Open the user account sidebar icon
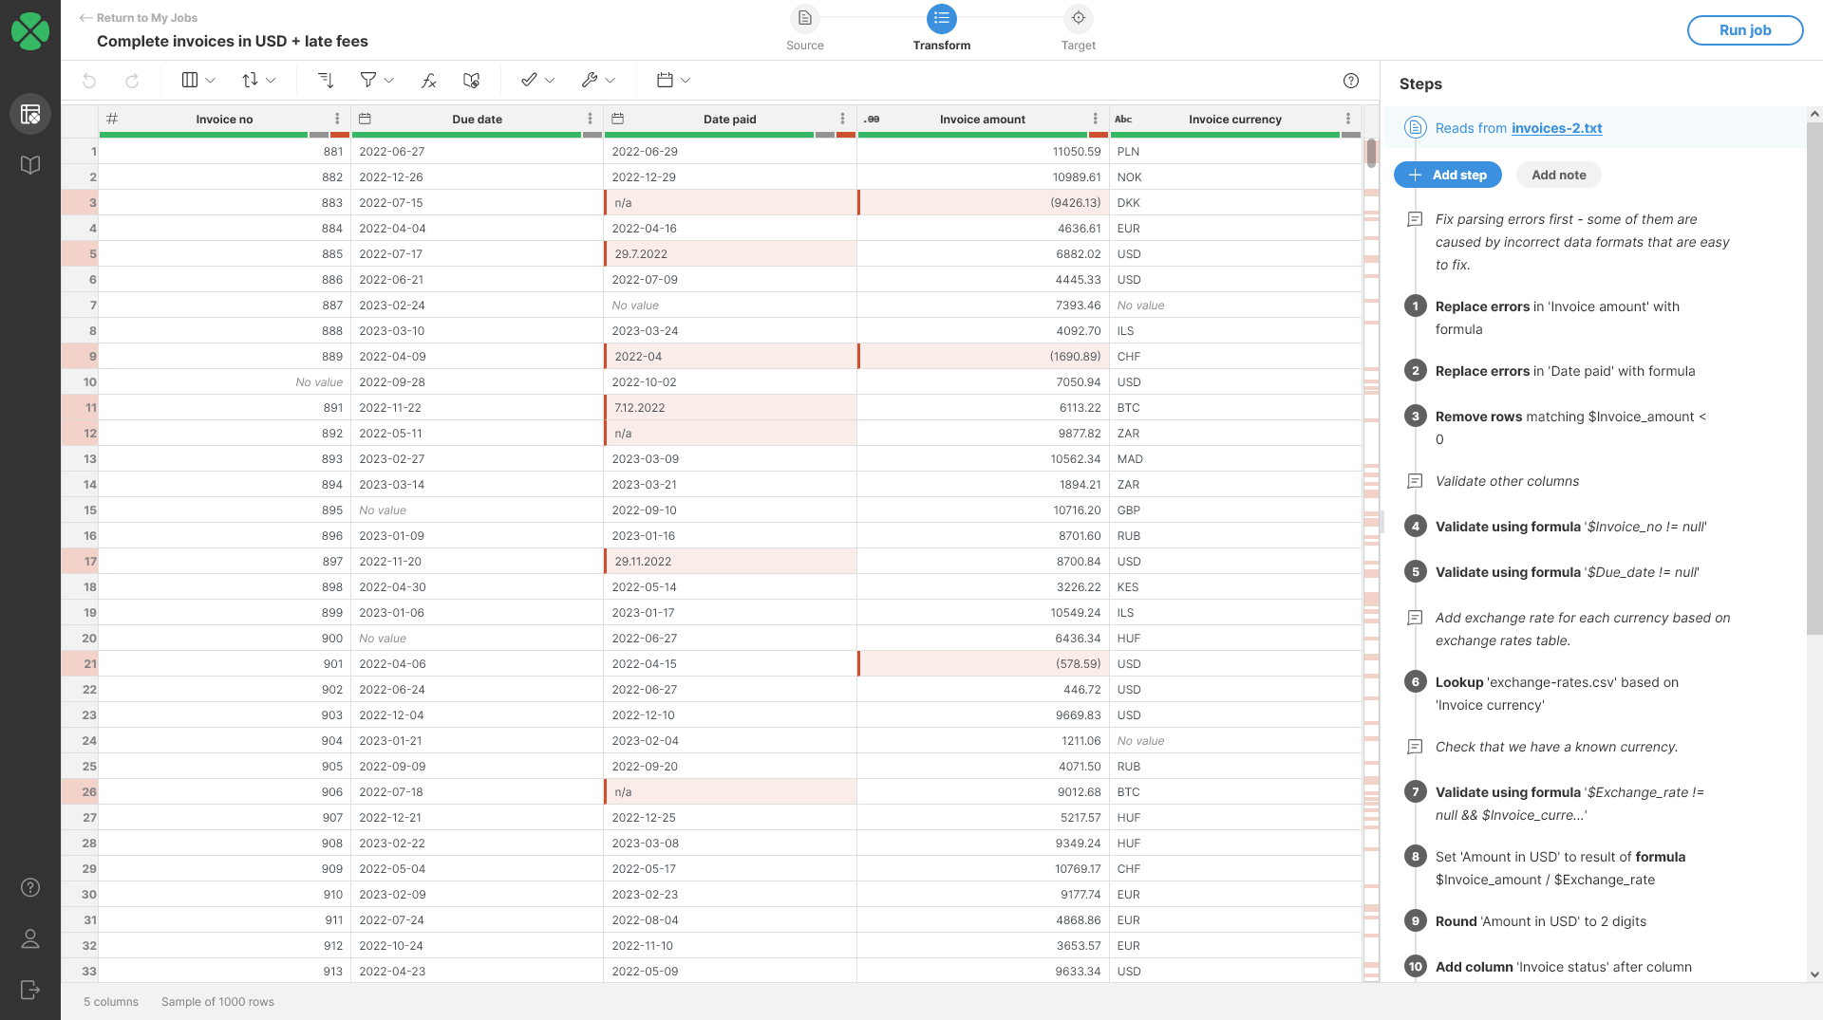The image size is (1823, 1020). coord(30,938)
